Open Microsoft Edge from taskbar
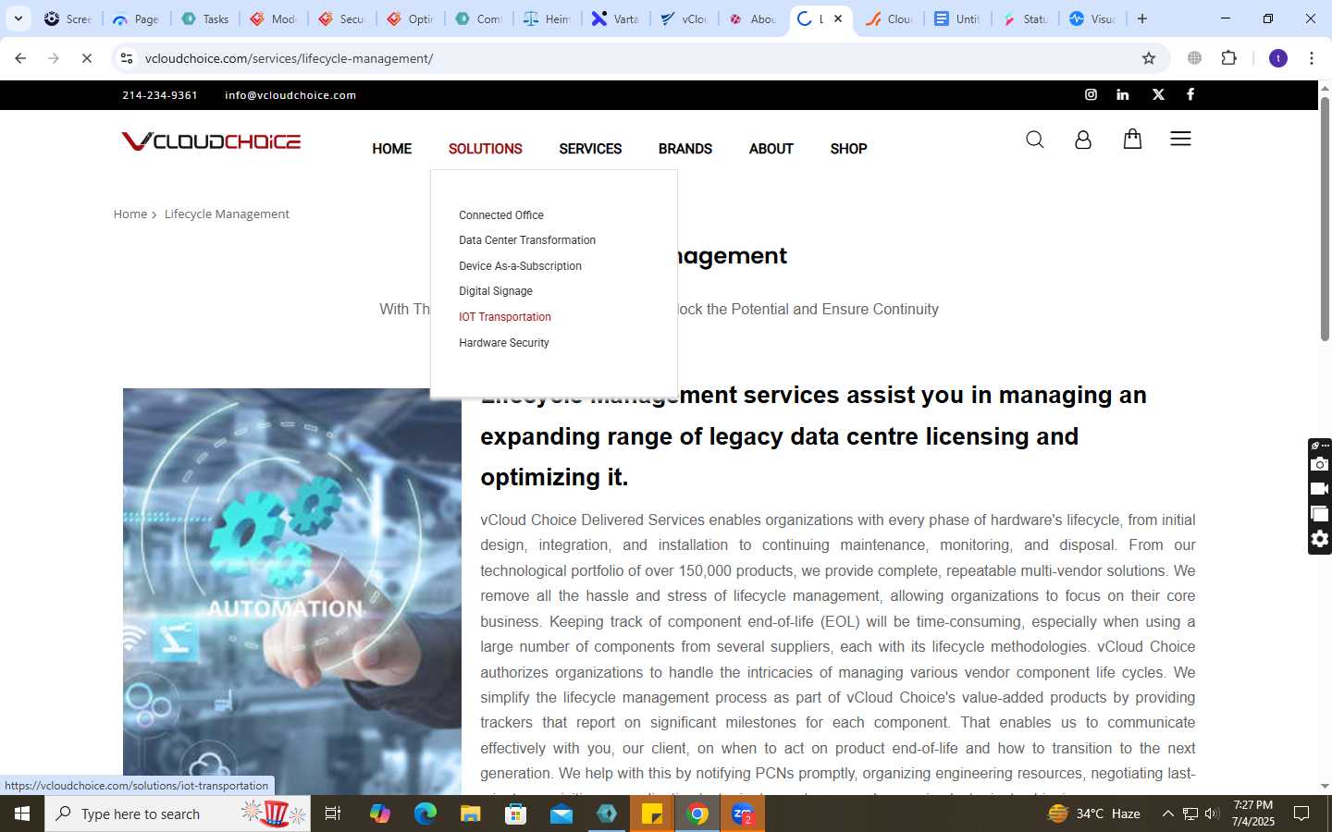Image resolution: width=1332 pixels, height=832 pixels. click(425, 814)
